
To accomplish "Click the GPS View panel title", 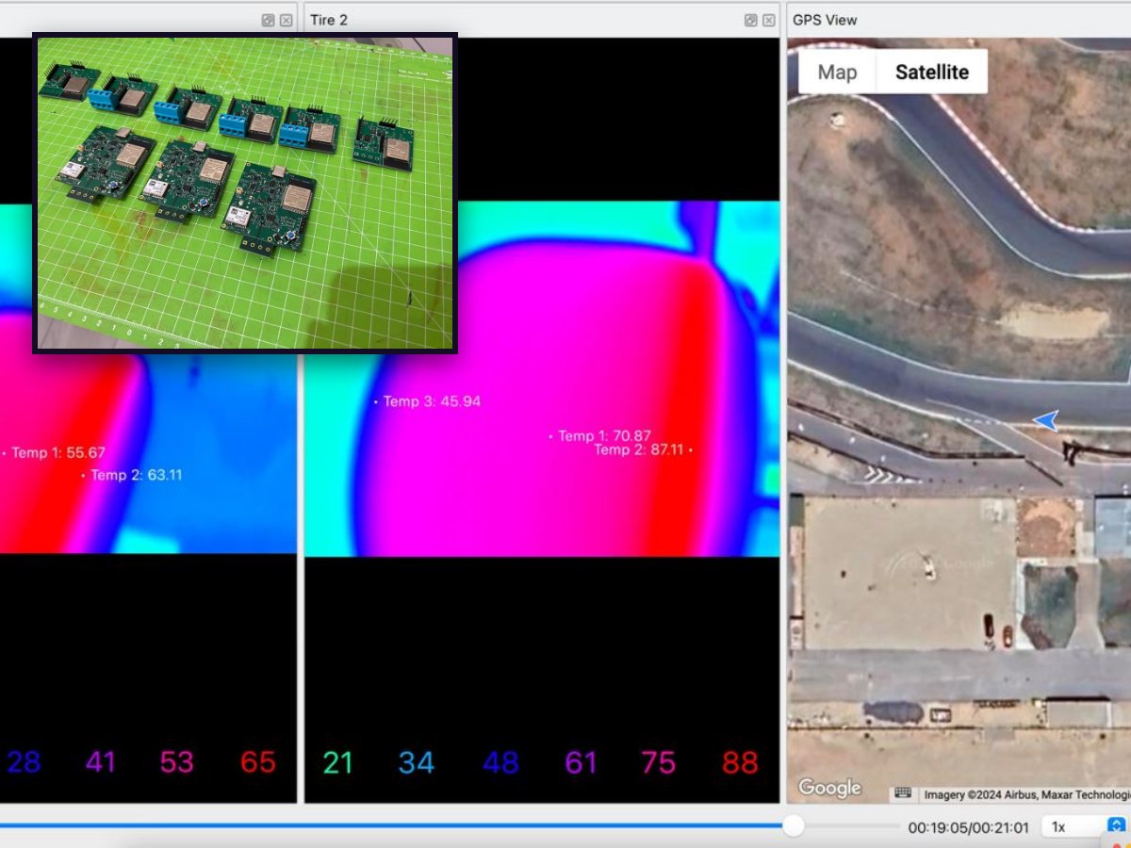I will pyautogui.click(x=825, y=20).
